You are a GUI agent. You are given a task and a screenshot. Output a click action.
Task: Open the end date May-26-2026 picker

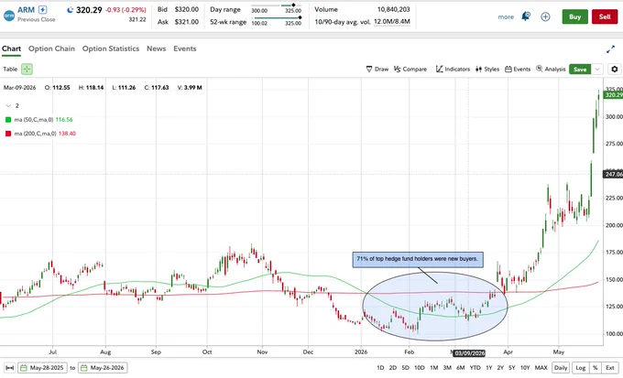coord(103,368)
